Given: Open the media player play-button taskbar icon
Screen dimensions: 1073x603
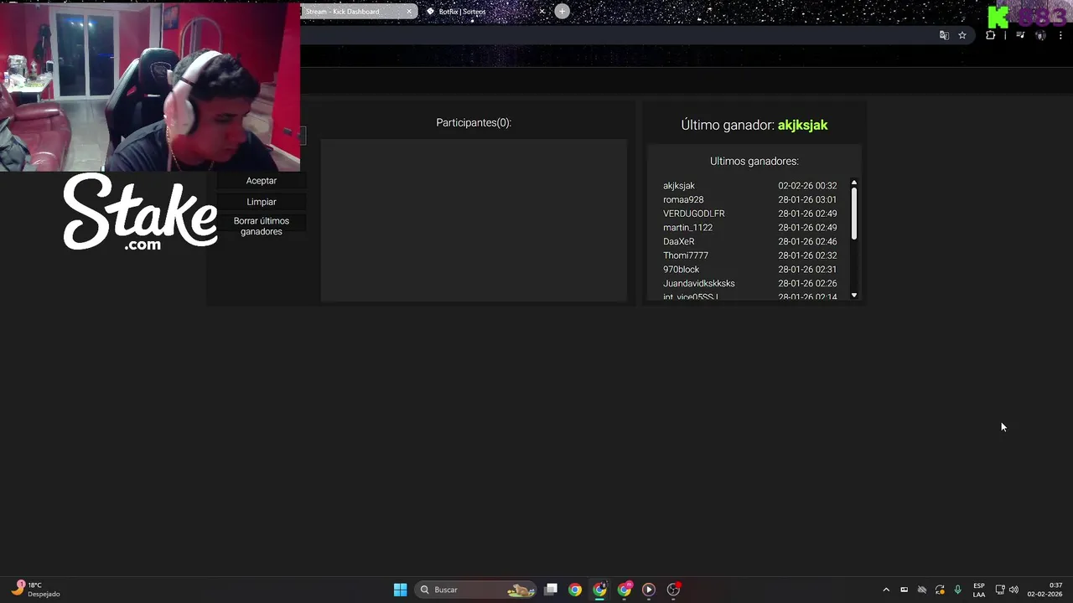Looking at the screenshot, I should pos(648,590).
